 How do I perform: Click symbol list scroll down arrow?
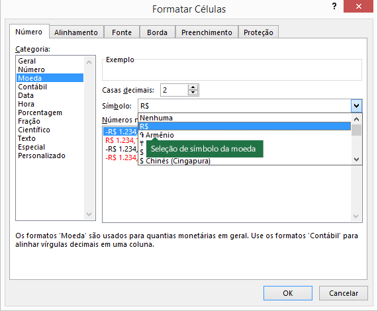pyautogui.click(x=356, y=159)
